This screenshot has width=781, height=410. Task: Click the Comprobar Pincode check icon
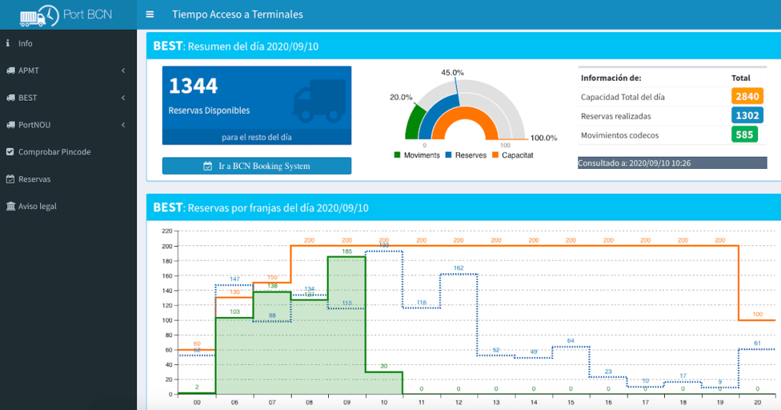(10, 152)
